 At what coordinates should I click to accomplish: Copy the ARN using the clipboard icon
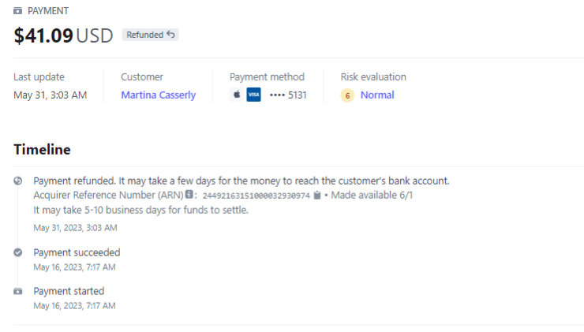[316, 196]
